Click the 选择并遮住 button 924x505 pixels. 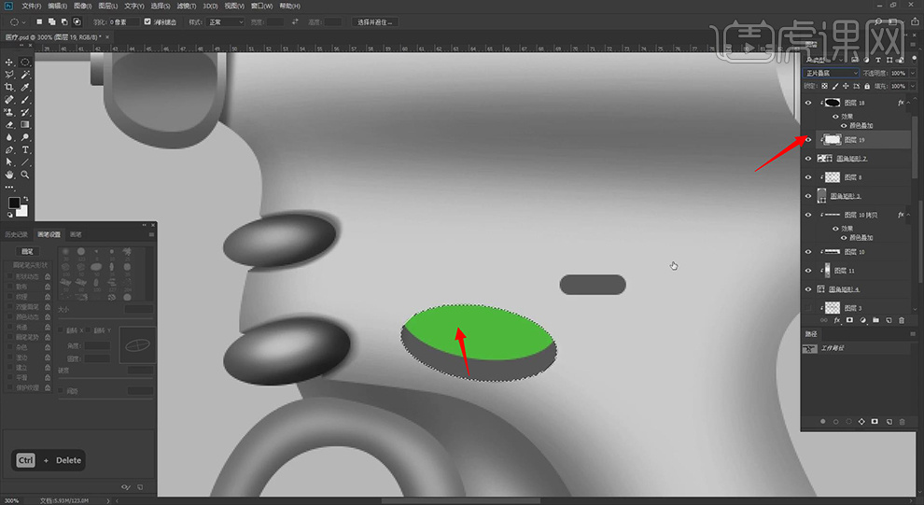(375, 21)
